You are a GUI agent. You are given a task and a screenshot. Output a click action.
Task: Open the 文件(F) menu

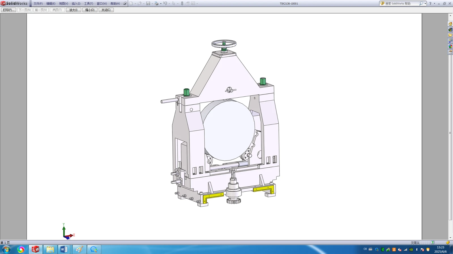38,4
